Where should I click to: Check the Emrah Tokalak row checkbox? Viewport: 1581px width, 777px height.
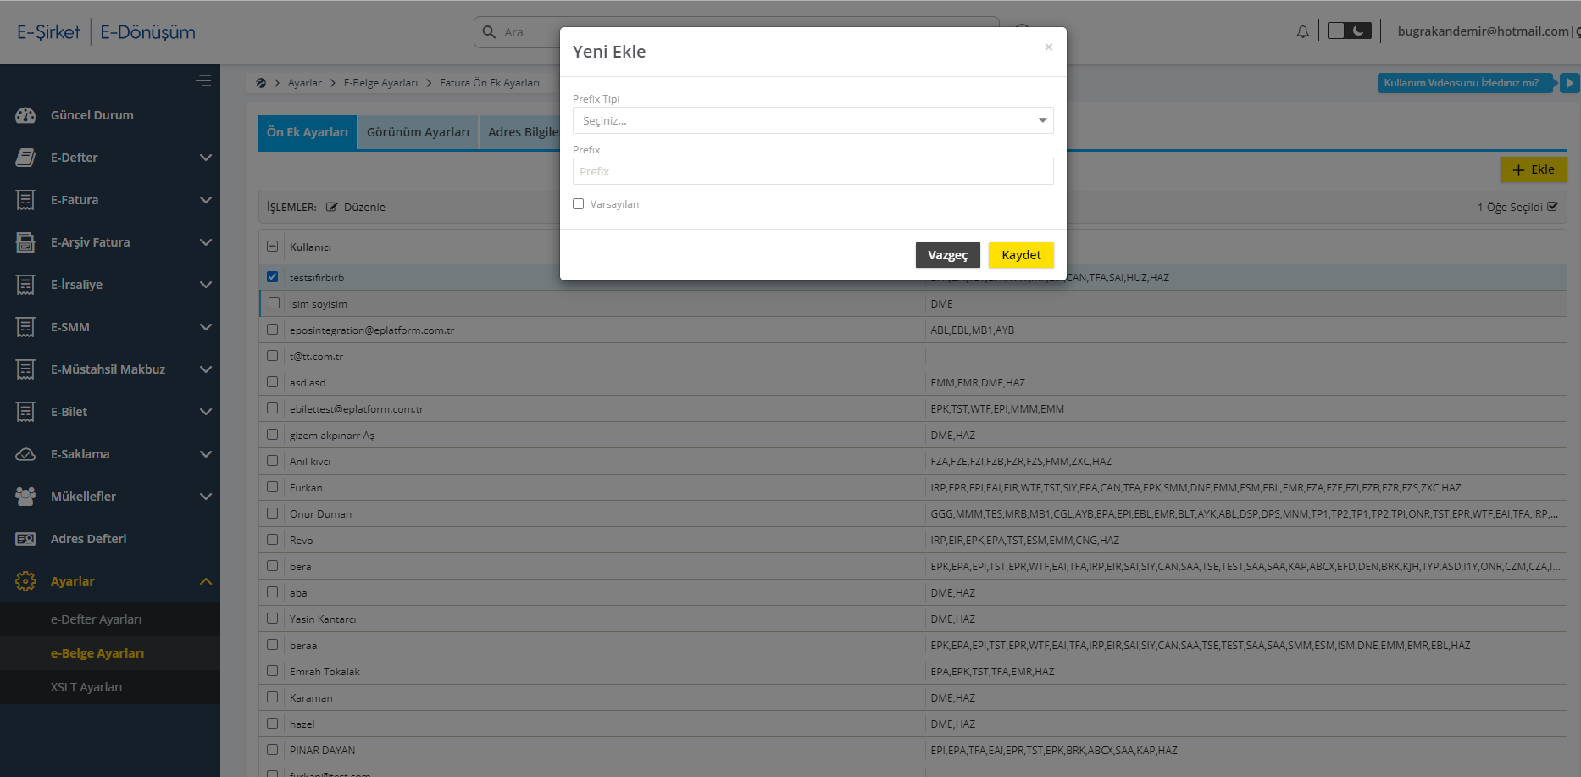click(x=272, y=671)
